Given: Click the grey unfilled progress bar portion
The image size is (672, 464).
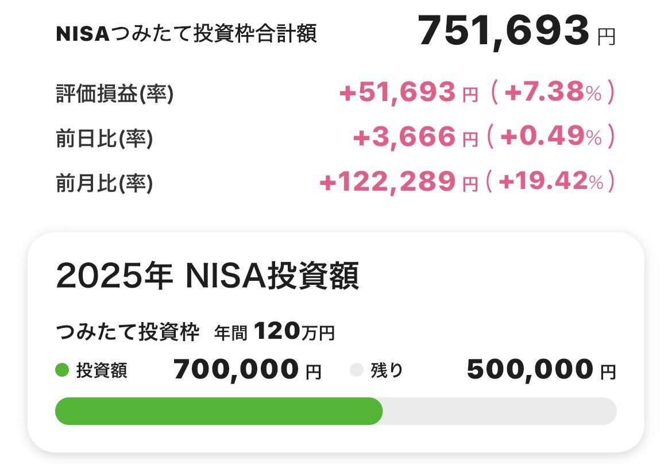Looking at the screenshot, I should pyautogui.click(x=500, y=411).
